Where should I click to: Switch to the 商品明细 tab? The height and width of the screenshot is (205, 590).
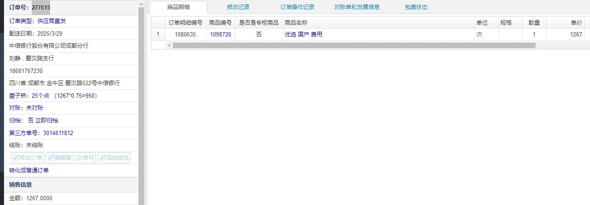point(179,7)
